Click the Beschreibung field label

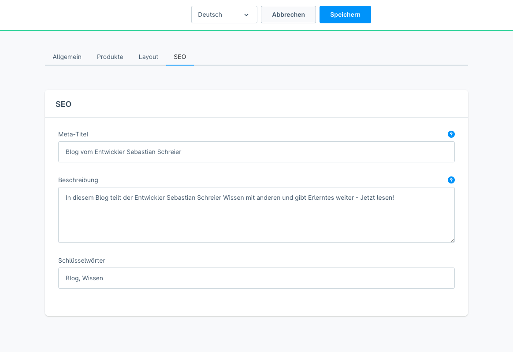coord(78,180)
